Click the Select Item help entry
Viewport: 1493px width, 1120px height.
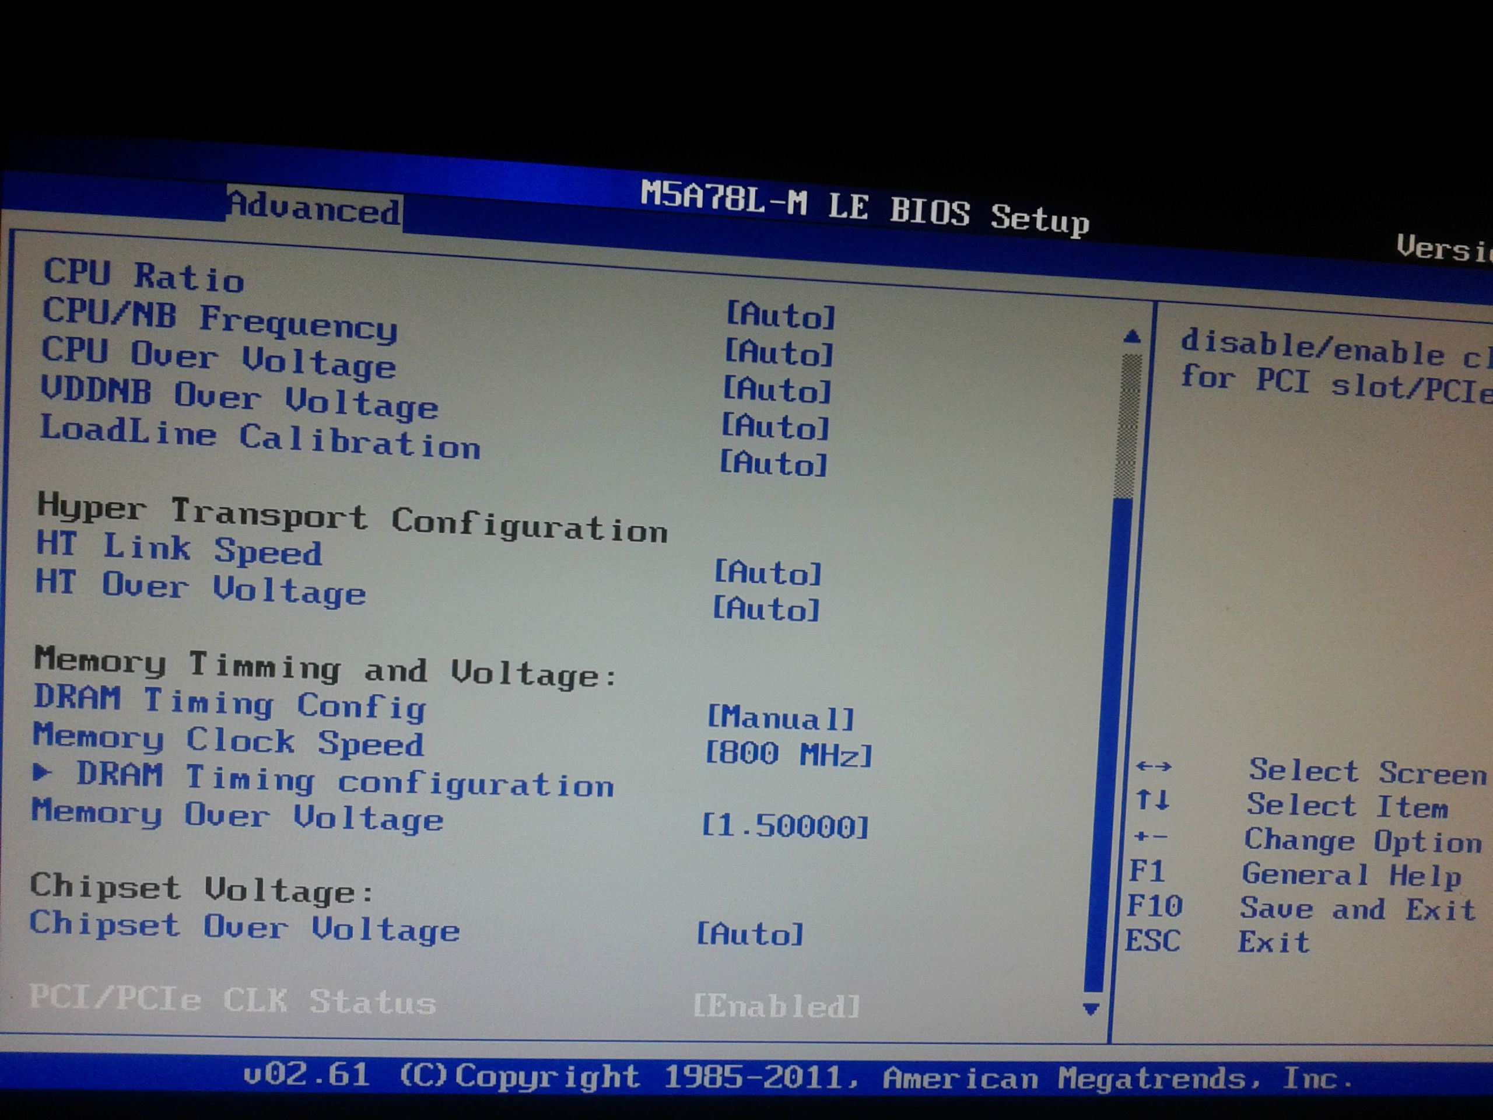(1347, 806)
